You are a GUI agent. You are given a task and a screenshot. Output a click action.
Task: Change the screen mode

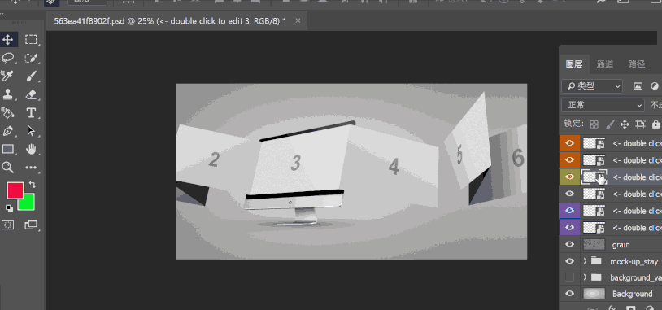click(x=31, y=225)
